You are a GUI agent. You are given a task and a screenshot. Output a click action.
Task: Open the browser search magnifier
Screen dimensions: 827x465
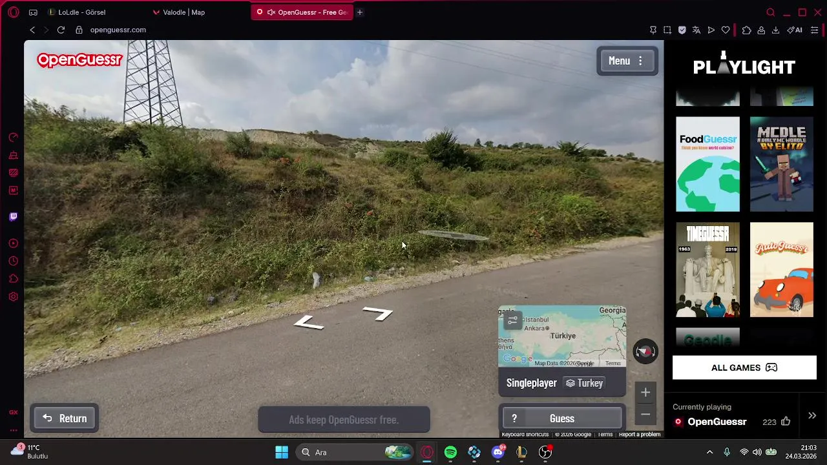coord(770,12)
